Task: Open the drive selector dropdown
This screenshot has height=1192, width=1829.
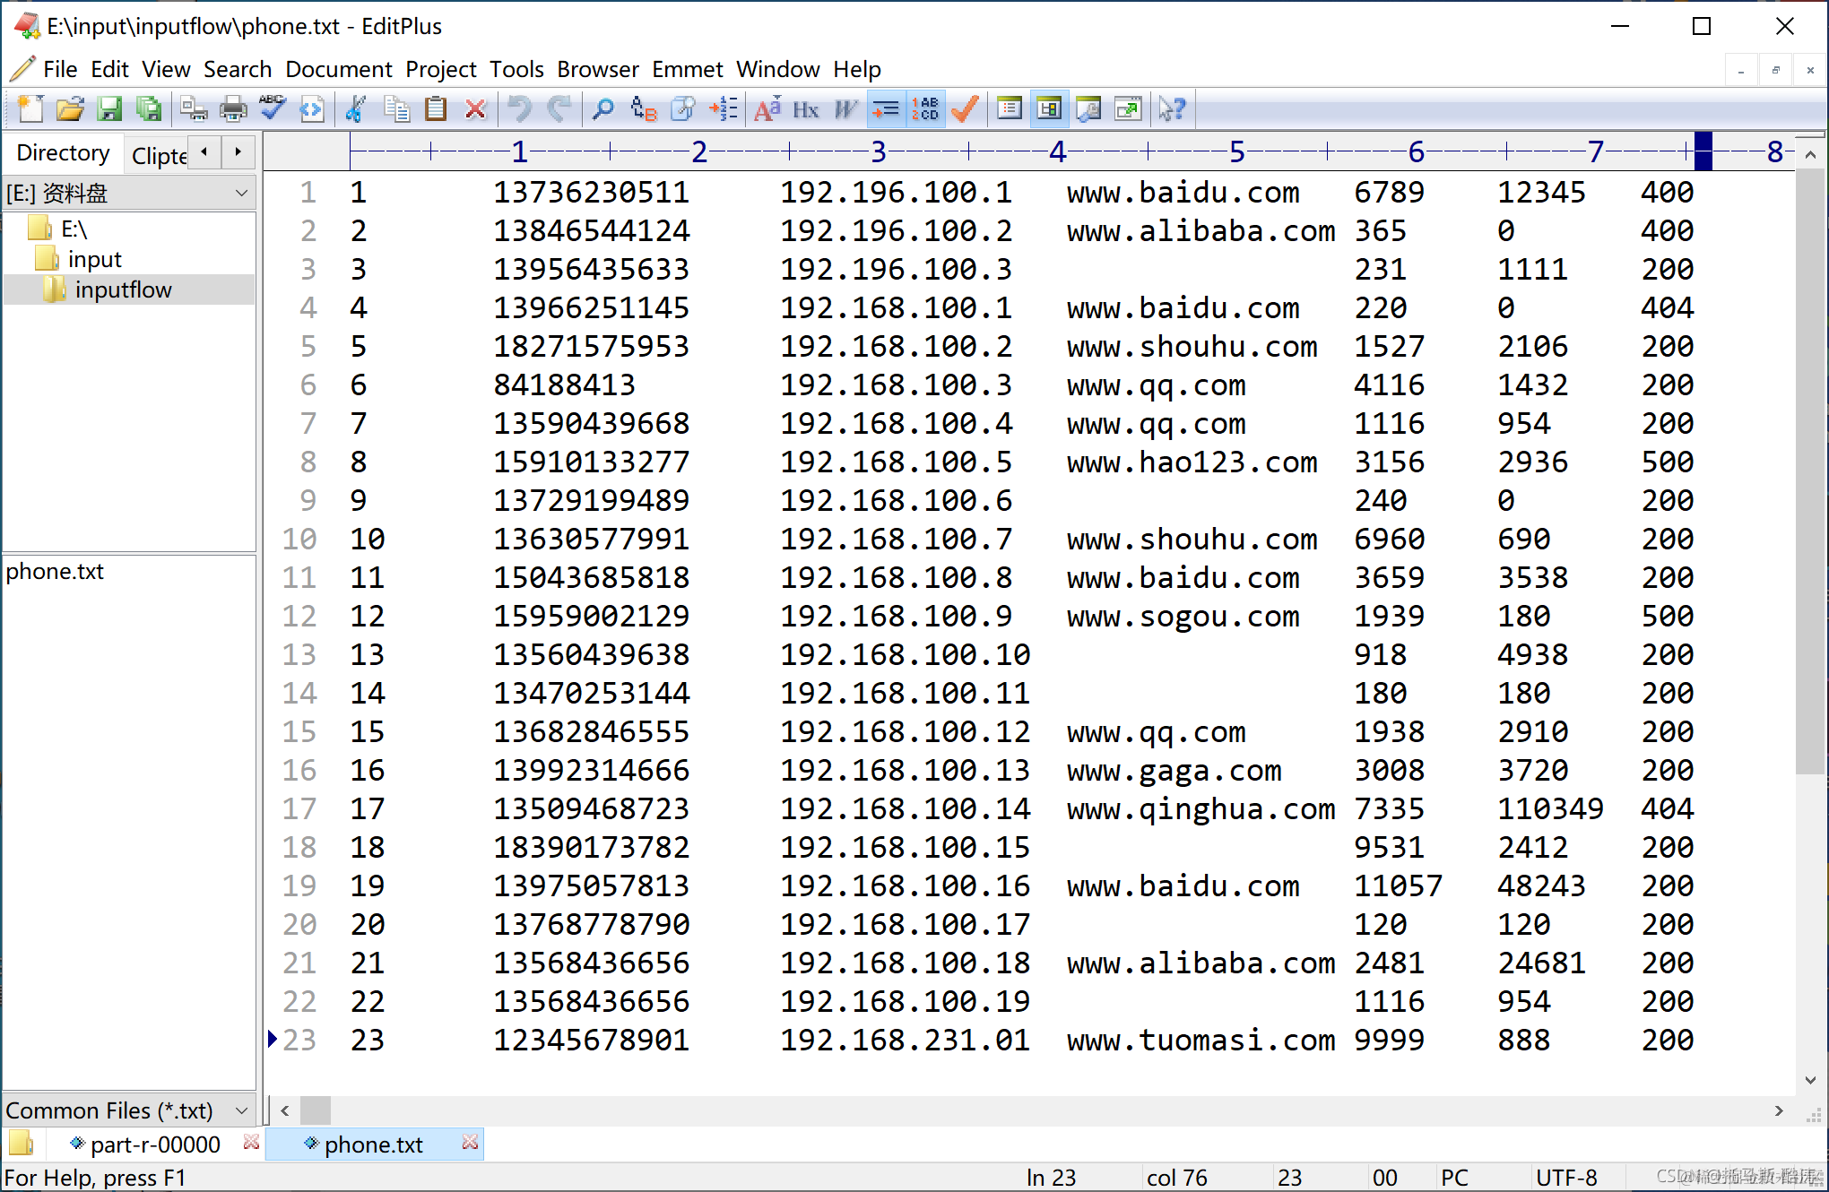Action: (240, 193)
